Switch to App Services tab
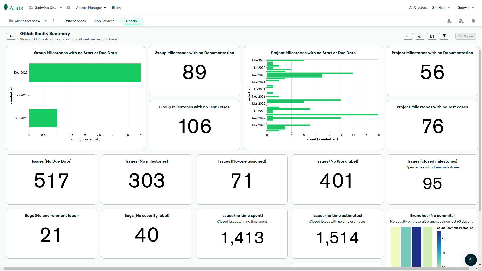This screenshot has height=271, width=482. point(104,21)
